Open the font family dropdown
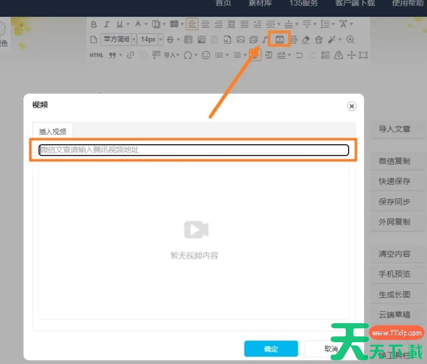 coord(119,40)
